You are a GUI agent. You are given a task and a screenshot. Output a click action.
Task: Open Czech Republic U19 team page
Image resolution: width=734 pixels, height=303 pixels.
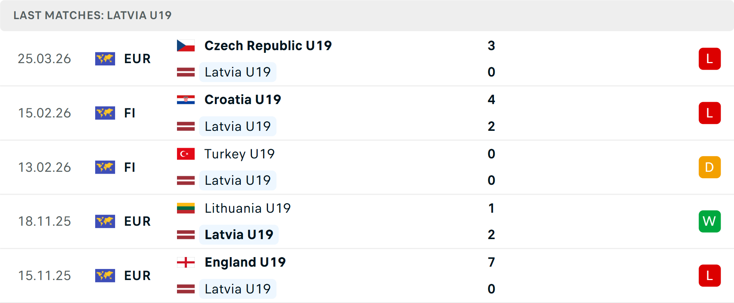coord(268,46)
